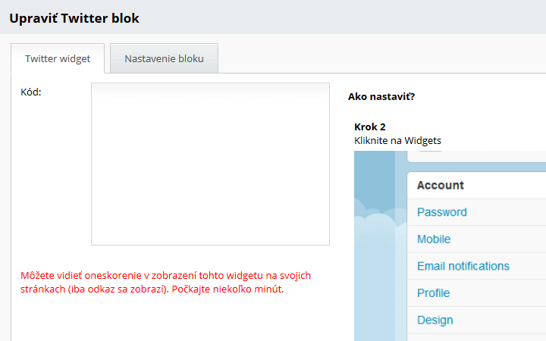Click the 'Kód:' field label
This screenshot has width=546, height=341.
tap(30, 92)
